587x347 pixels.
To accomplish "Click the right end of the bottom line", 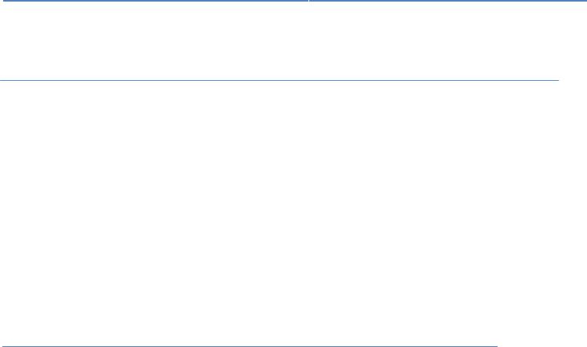I will pyautogui.click(x=497, y=346).
